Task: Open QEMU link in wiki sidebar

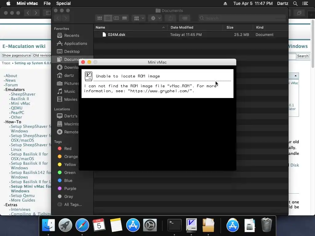Action: point(17,108)
